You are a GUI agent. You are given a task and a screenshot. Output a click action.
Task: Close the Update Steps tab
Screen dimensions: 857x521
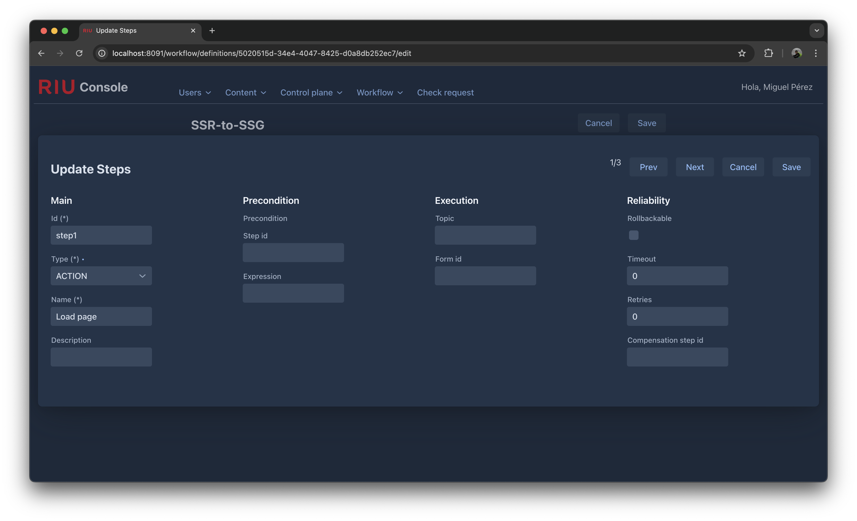[193, 31]
